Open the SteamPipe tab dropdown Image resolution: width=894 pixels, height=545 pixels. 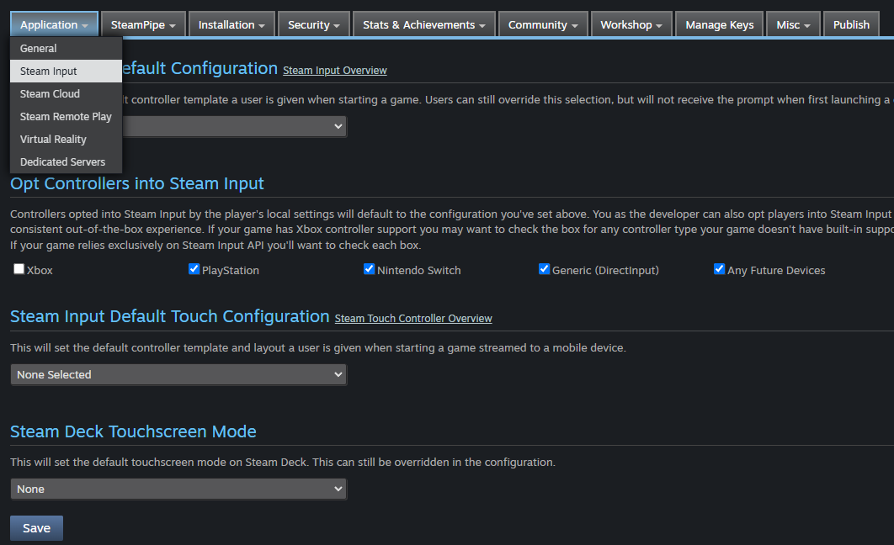coord(143,24)
